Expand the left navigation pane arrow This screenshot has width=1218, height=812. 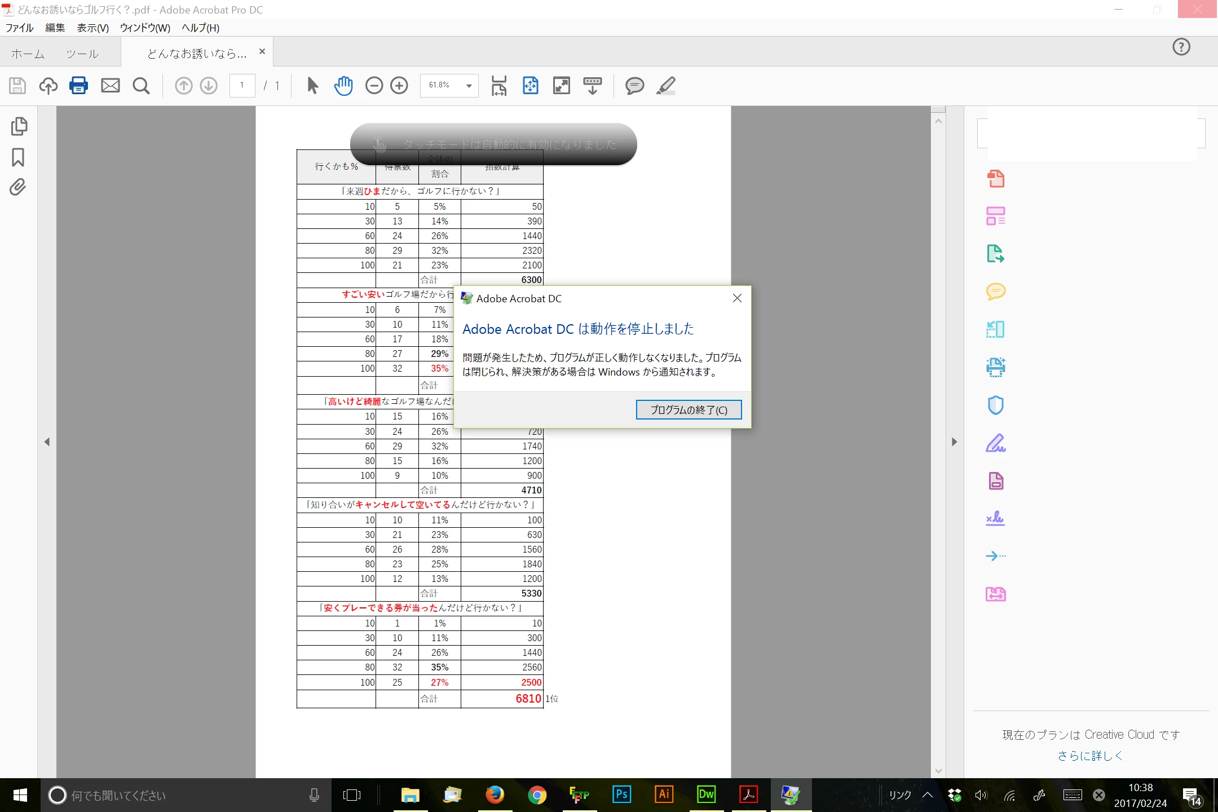[47, 442]
